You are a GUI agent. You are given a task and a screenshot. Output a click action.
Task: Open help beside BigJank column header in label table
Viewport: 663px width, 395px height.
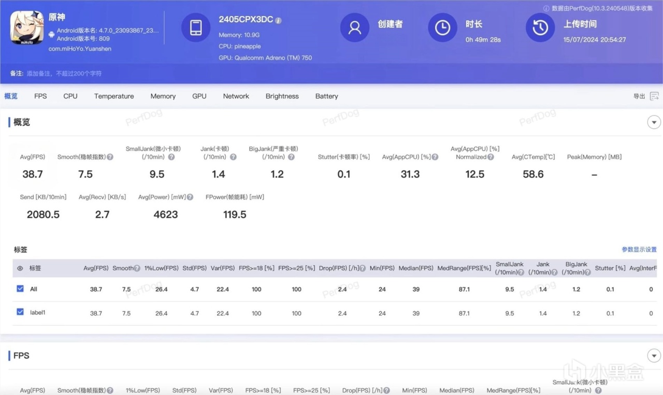(x=588, y=272)
